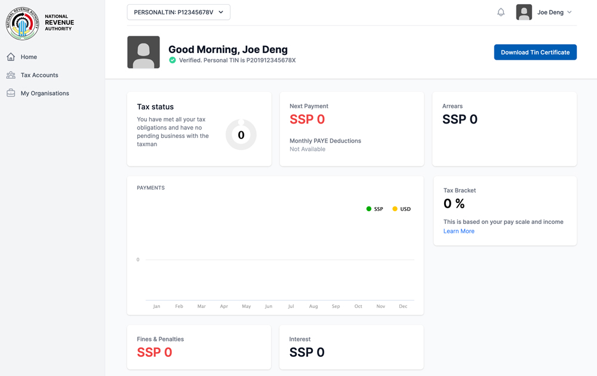Image resolution: width=597 pixels, height=376 pixels.
Task: Expand the Joe Deng user menu chevron
Action: pyautogui.click(x=570, y=13)
